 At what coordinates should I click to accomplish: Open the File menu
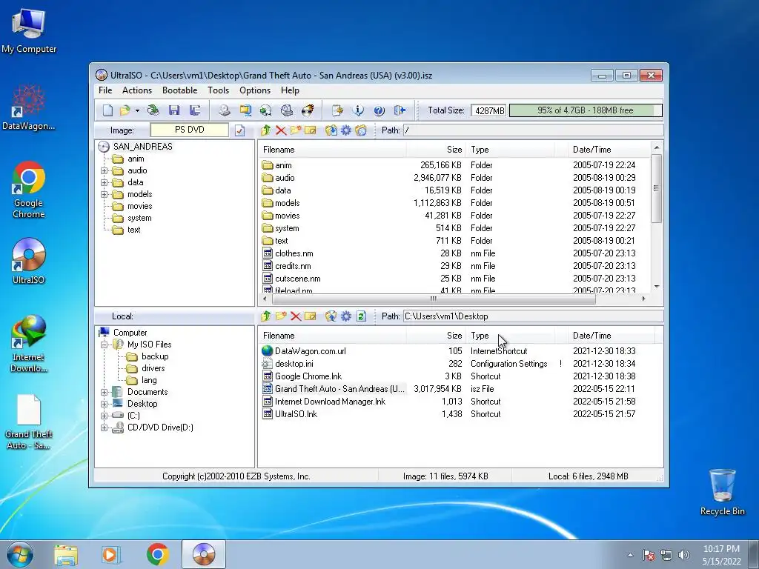point(105,90)
